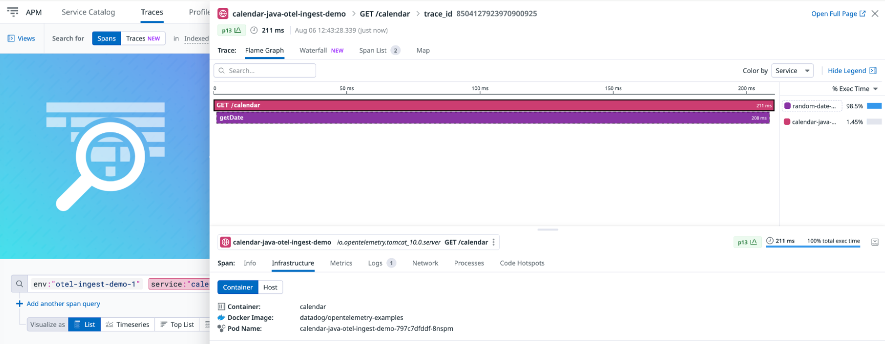This screenshot has width=885, height=344.
Task: Switch to the Waterfall trace tab
Action: (313, 50)
